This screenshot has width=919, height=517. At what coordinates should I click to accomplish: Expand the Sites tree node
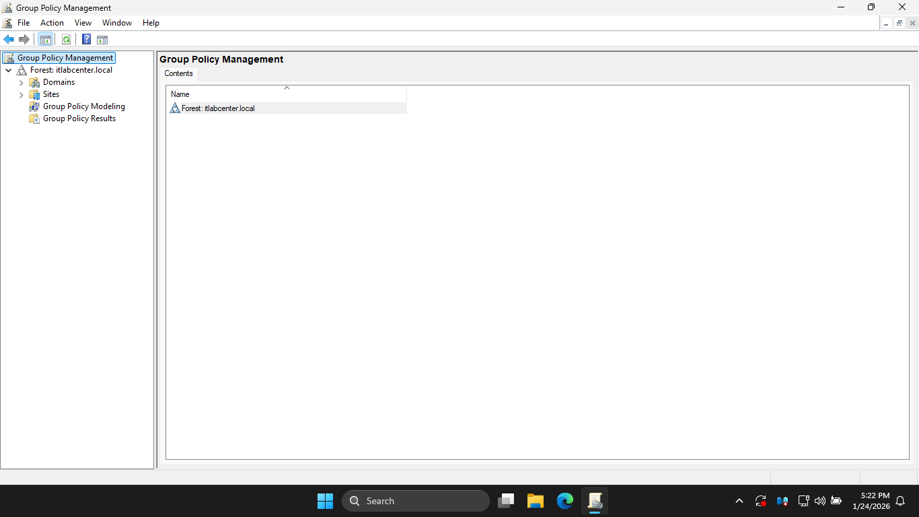[x=22, y=95]
